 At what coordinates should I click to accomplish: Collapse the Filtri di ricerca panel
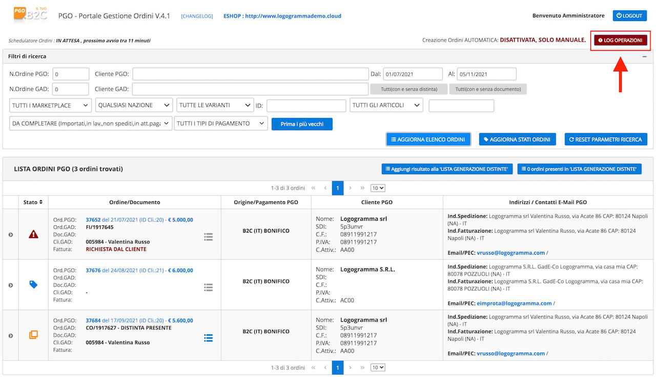coord(644,56)
